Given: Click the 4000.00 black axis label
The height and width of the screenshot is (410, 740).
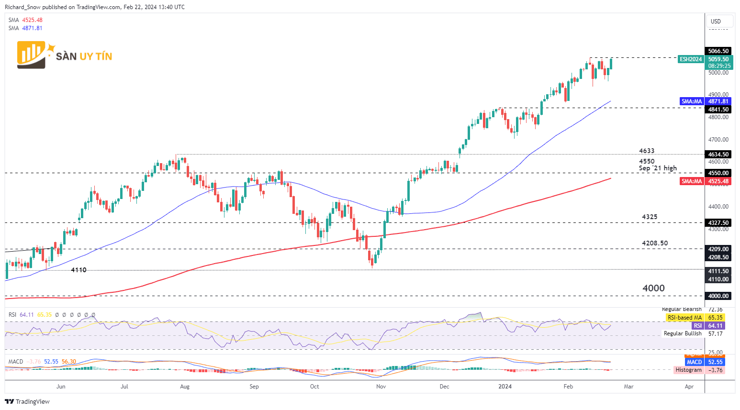Looking at the screenshot, I should [718, 296].
